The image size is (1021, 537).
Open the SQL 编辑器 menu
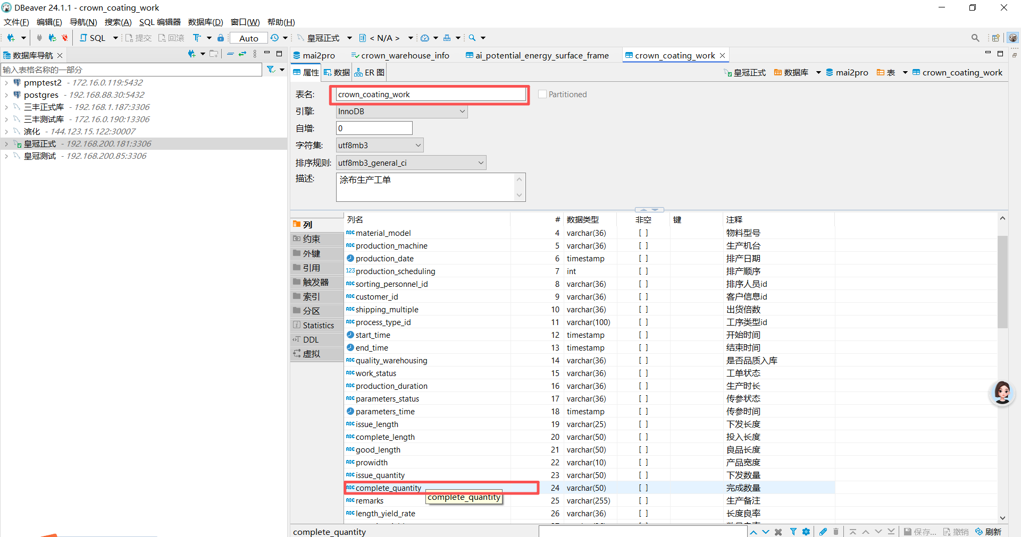click(x=160, y=22)
